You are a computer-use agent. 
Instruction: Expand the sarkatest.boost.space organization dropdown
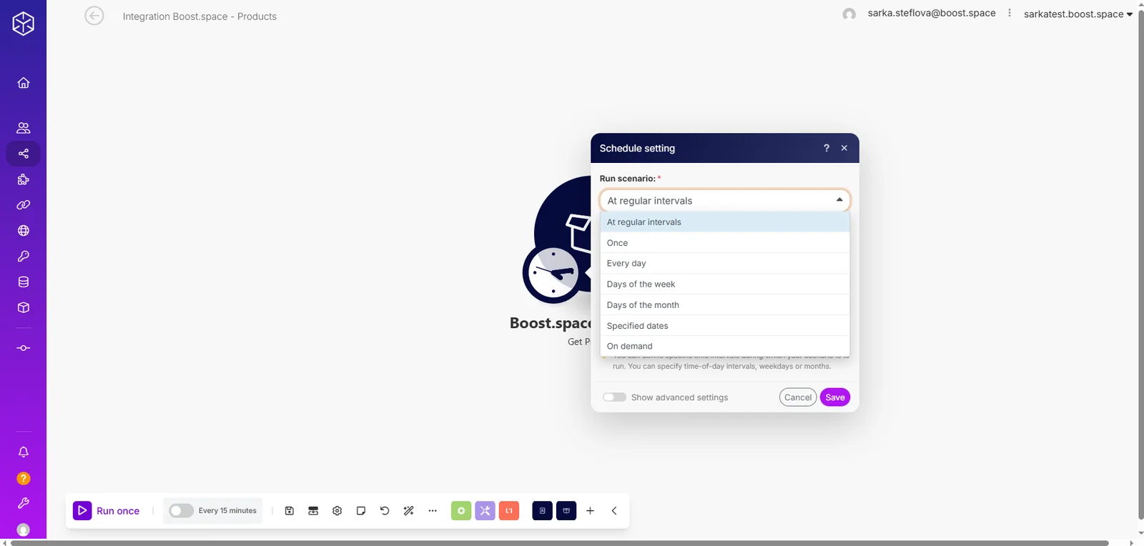(1078, 14)
